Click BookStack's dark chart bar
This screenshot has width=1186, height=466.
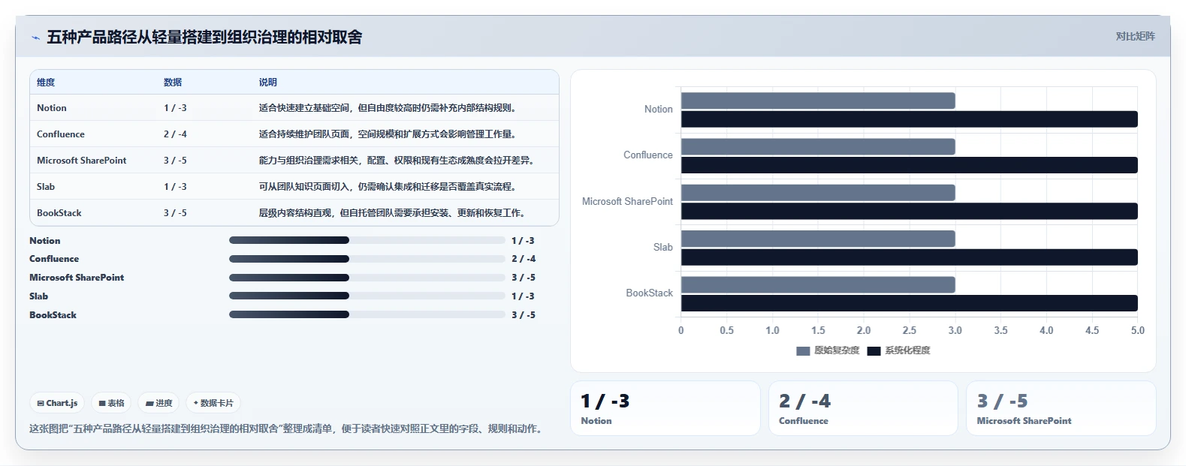click(910, 303)
